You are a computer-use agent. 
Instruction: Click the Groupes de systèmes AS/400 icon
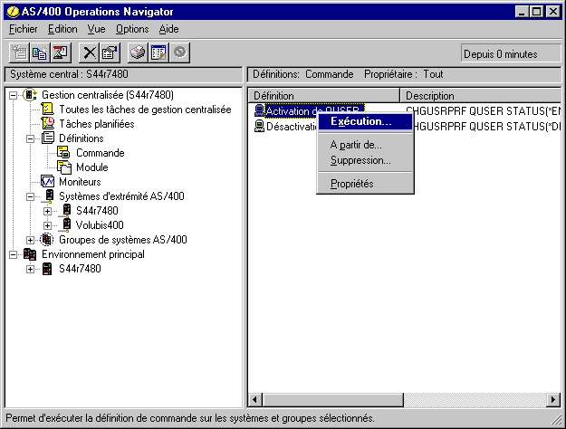point(46,240)
